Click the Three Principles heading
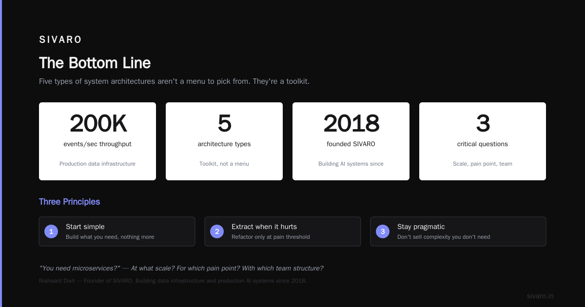Image resolution: width=585 pixels, height=307 pixels. click(x=69, y=202)
